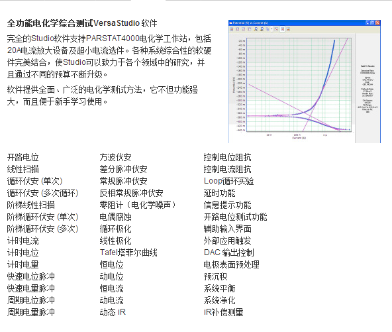The image size is (392, 332).
Task: Close the Potential vs Current plot window
Action: point(377,23)
